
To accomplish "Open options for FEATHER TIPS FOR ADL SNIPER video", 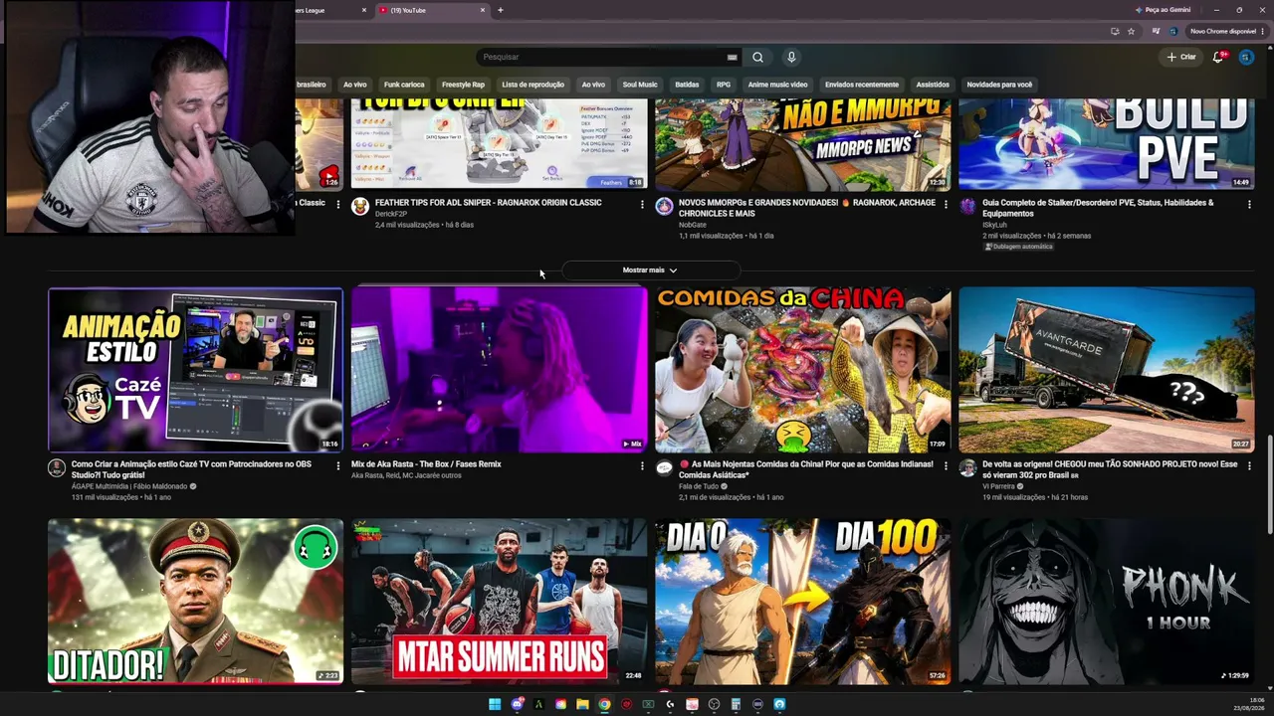I will coord(642,204).
